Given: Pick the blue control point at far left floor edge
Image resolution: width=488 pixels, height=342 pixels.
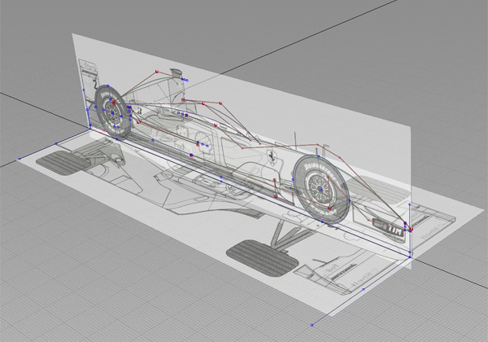Looking at the screenshot, I should tap(20, 160).
